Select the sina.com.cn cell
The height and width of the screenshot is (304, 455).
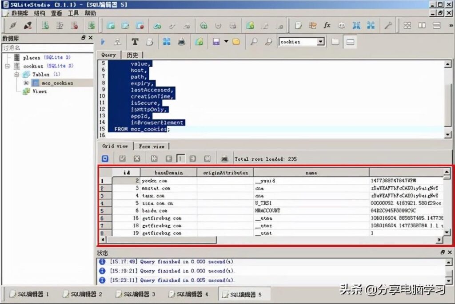tap(168, 203)
